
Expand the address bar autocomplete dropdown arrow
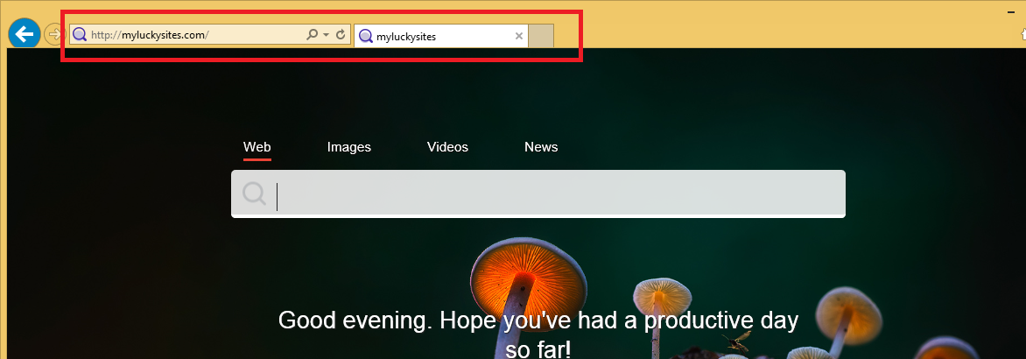[x=327, y=35]
